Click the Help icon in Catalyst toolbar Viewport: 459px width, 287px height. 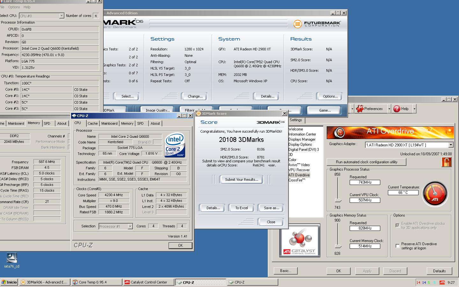pyautogui.click(x=397, y=109)
